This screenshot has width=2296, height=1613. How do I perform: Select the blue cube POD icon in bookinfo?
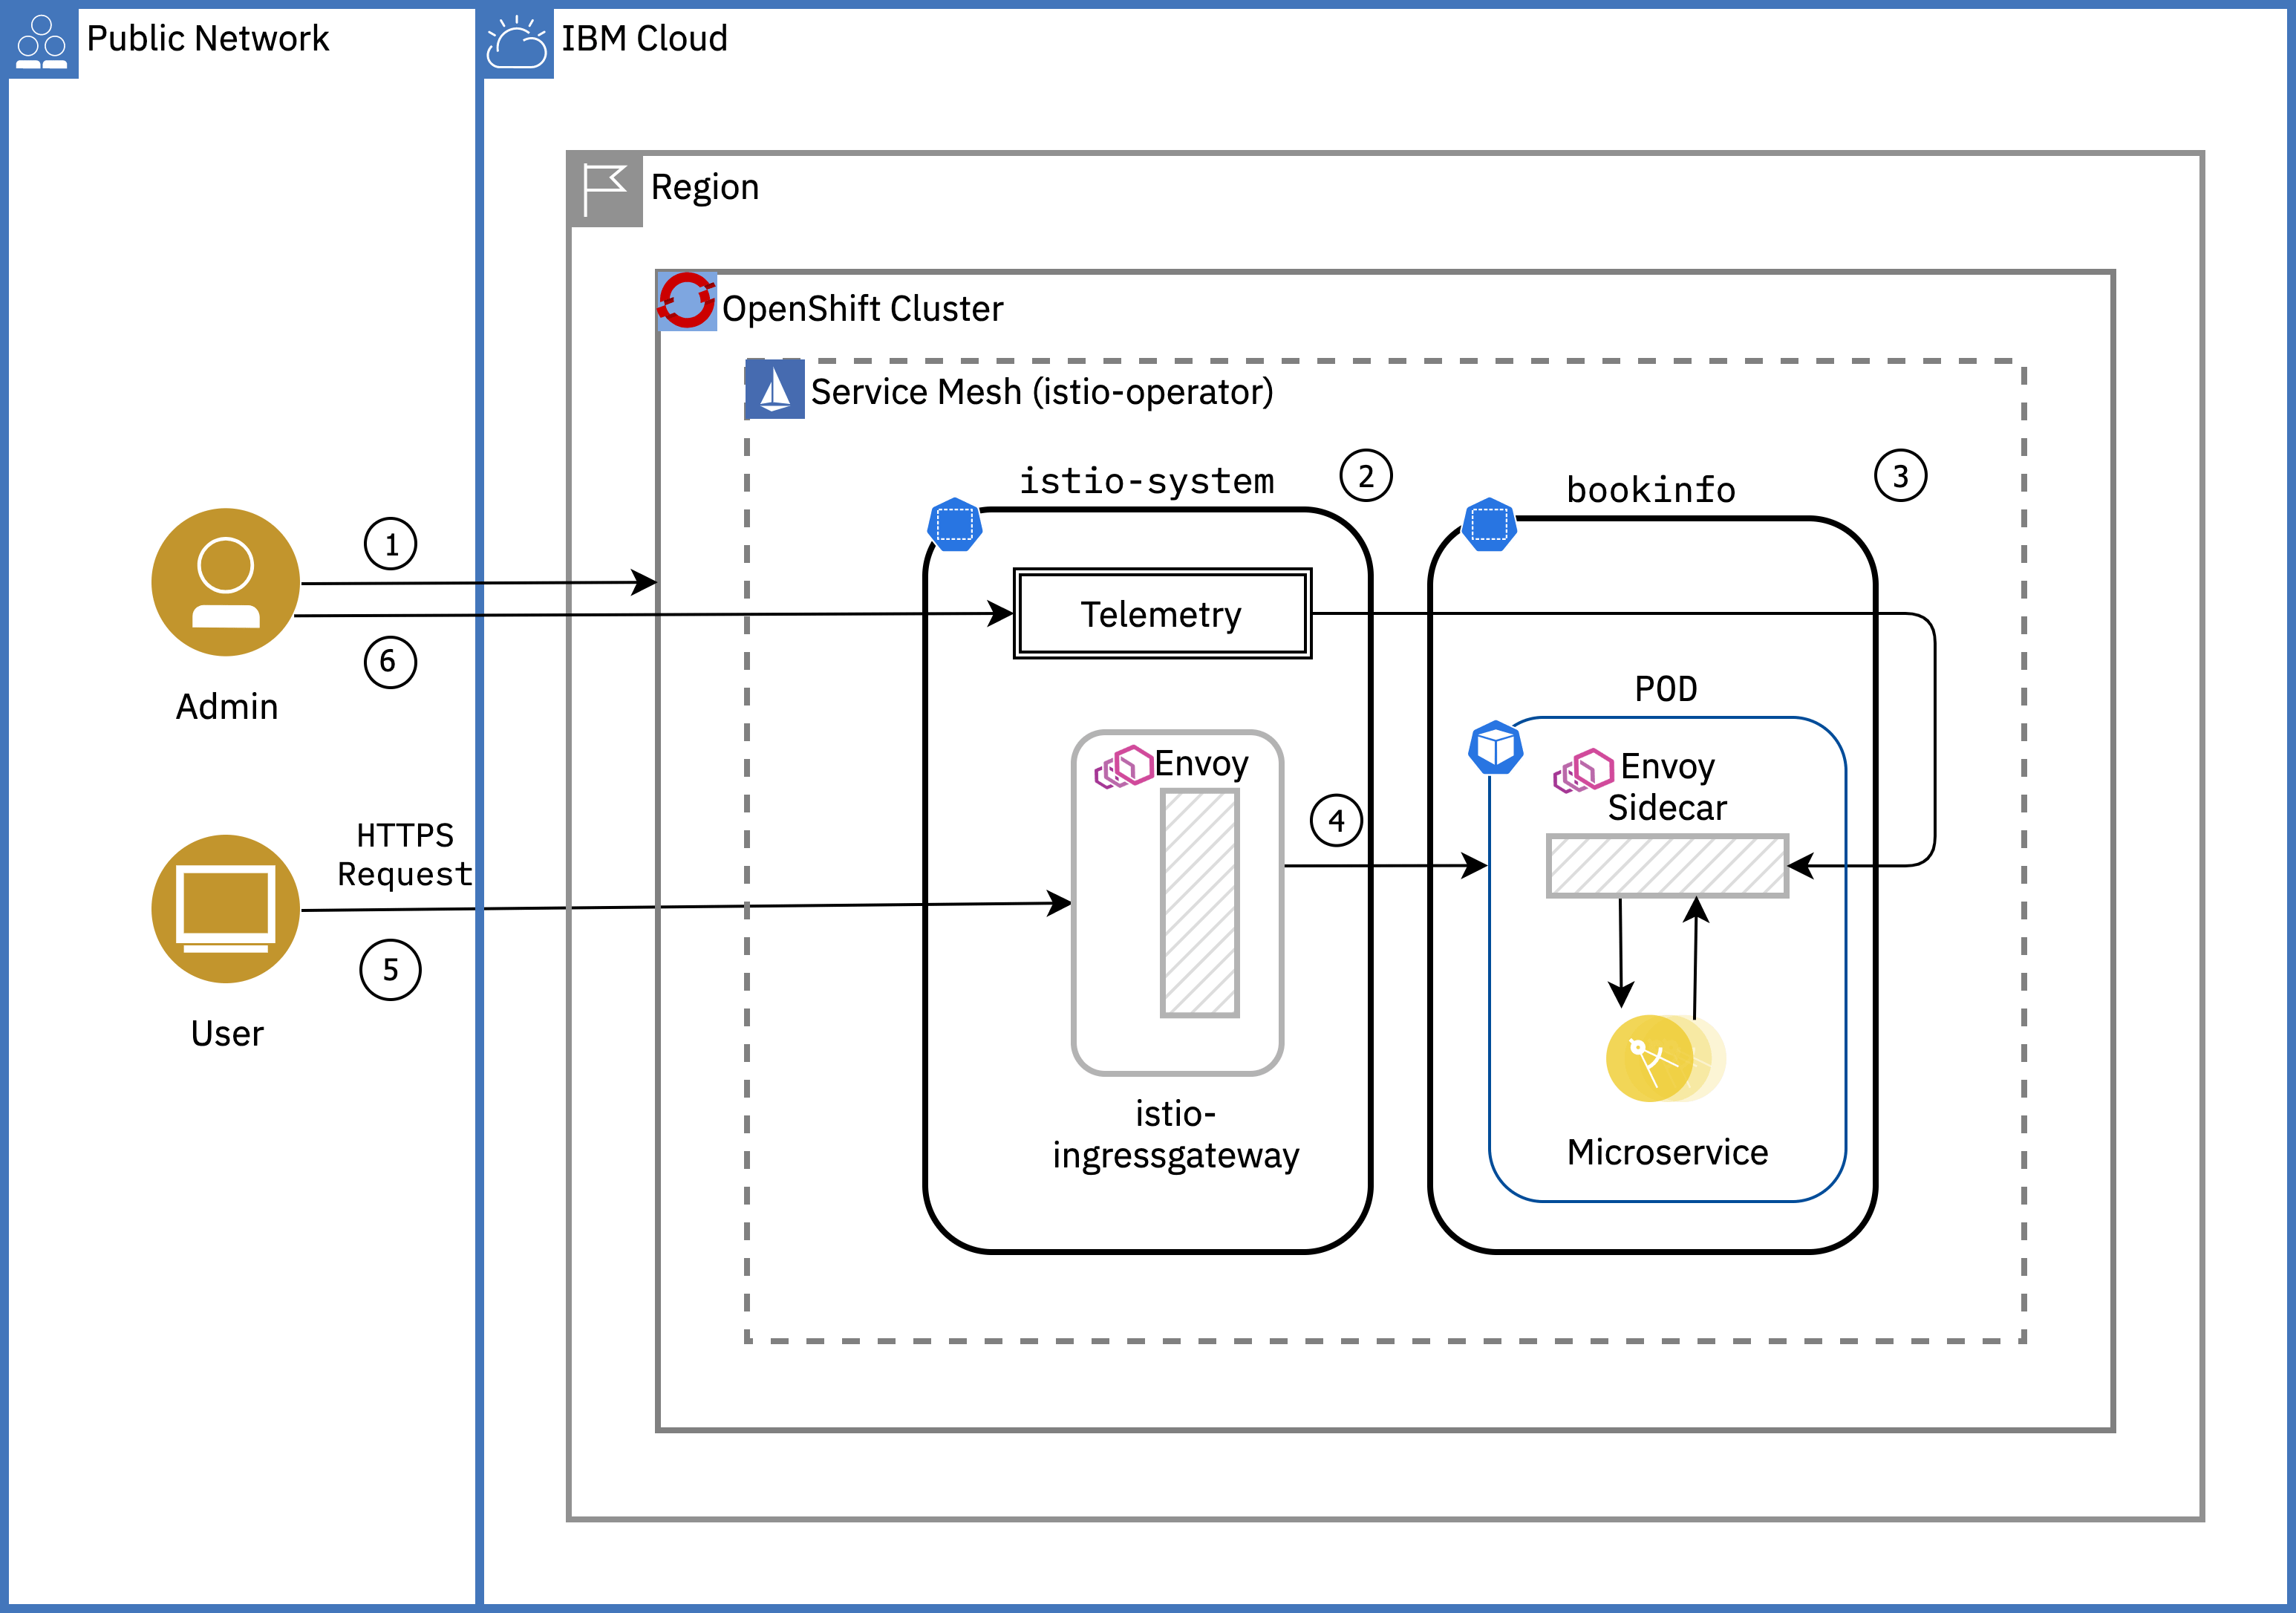[x=1494, y=746]
